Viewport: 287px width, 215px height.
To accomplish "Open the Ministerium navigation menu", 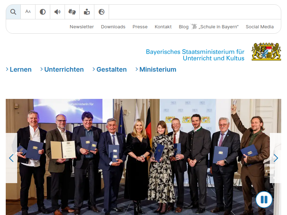I will (156, 70).
